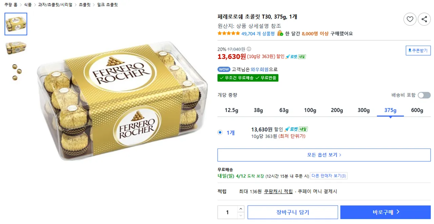Select the 1개 quantity radio option

220,132
